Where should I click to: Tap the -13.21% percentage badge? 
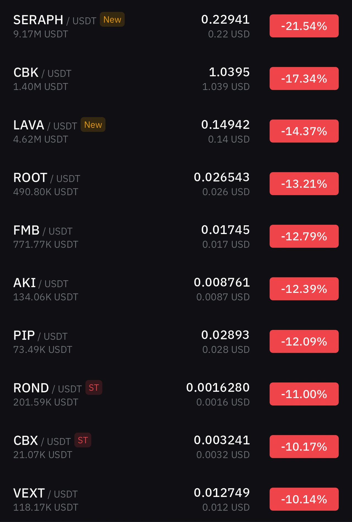(x=304, y=184)
